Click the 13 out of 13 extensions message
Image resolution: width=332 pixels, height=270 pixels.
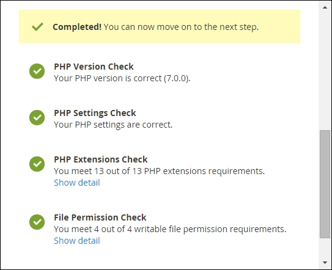[159, 171]
